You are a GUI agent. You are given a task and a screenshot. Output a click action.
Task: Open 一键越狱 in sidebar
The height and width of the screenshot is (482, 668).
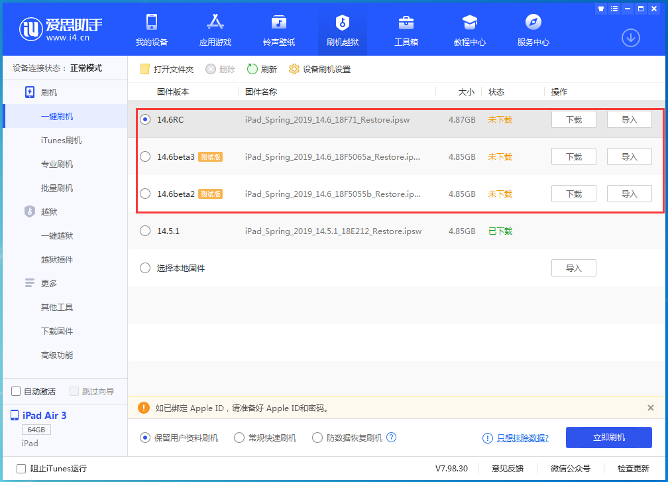(x=57, y=235)
